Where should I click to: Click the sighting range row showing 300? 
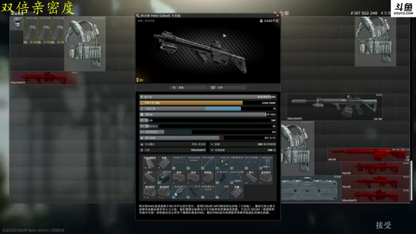pos(208,120)
